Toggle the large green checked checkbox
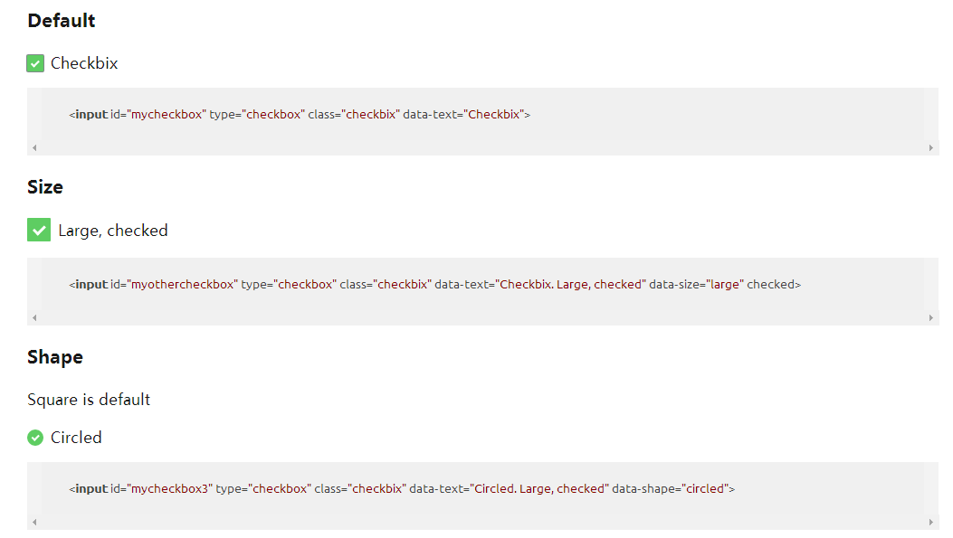The width and height of the screenshot is (953, 538). click(39, 231)
